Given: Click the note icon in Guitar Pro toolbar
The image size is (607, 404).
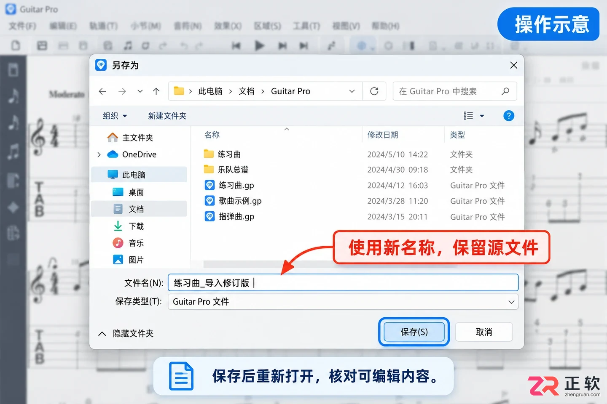Looking at the screenshot, I should coord(127,45).
